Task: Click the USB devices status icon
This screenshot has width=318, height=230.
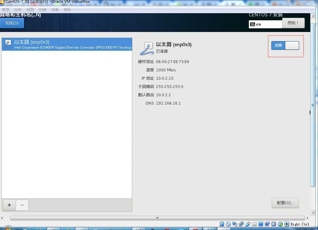Action: coord(248,224)
